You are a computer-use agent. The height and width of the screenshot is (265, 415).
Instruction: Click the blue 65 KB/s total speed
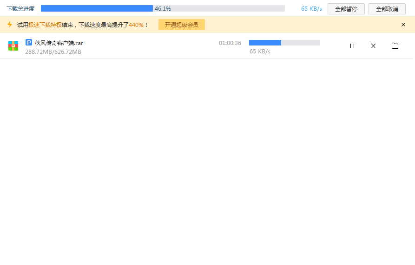coord(311,9)
